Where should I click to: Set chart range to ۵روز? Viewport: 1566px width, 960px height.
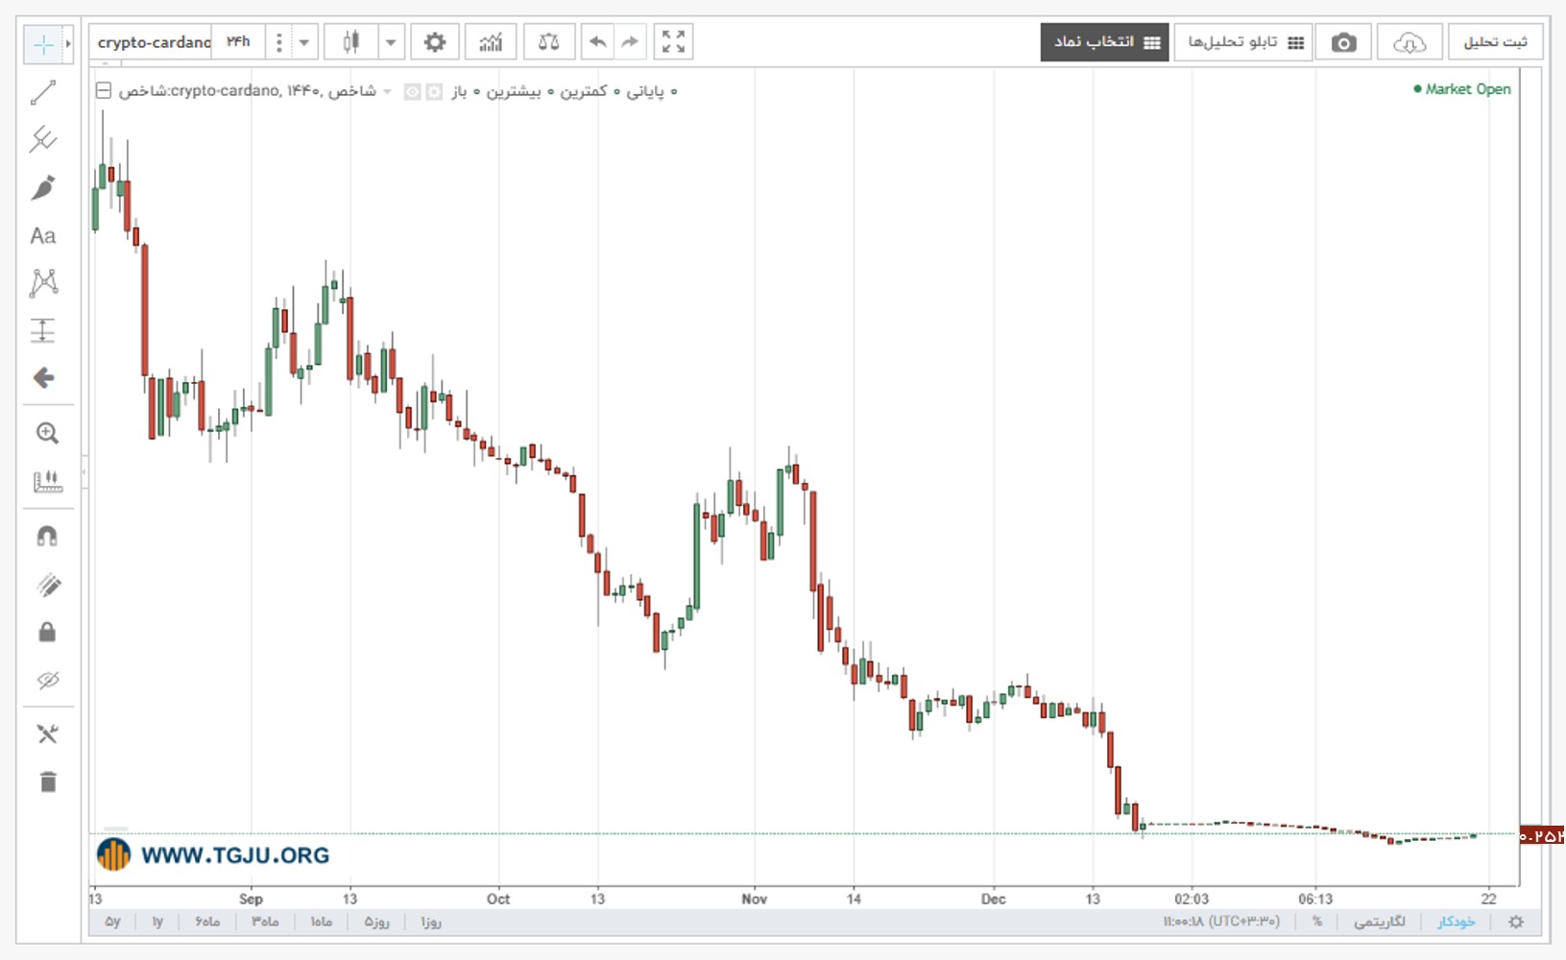376,922
